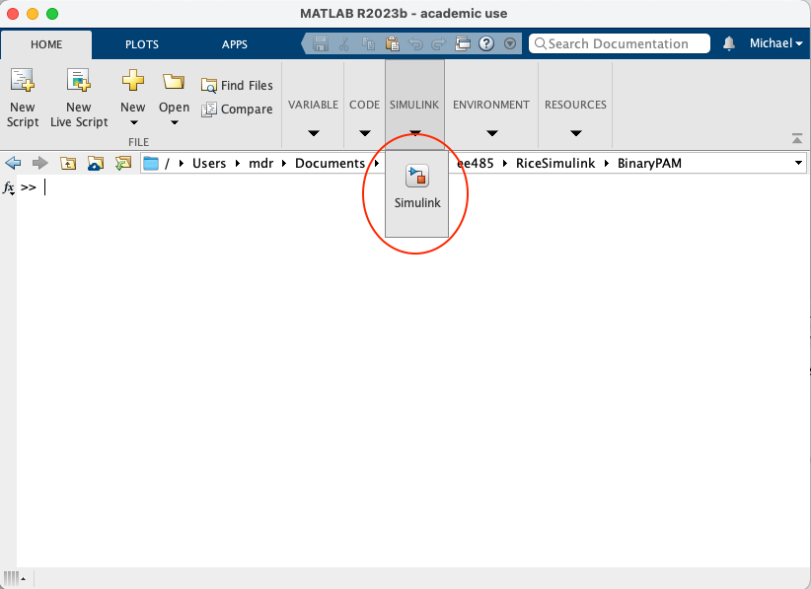This screenshot has width=811, height=589.
Task: Expand subfolders arrow after mdr
Action: [x=284, y=164]
